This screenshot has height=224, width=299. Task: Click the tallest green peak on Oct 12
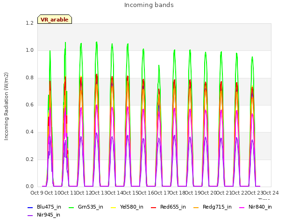pos(97,42)
